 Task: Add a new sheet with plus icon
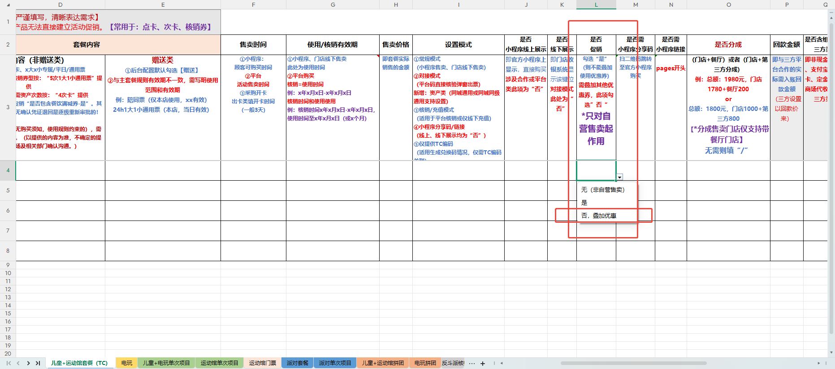tap(483, 364)
